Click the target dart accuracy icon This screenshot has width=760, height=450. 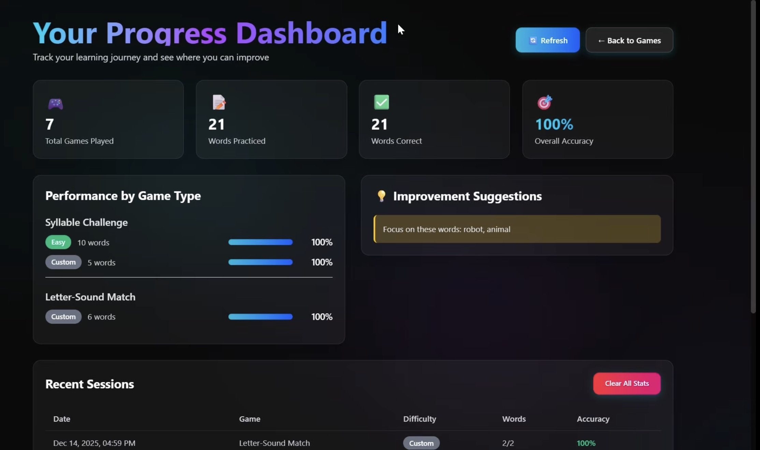(544, 102)
